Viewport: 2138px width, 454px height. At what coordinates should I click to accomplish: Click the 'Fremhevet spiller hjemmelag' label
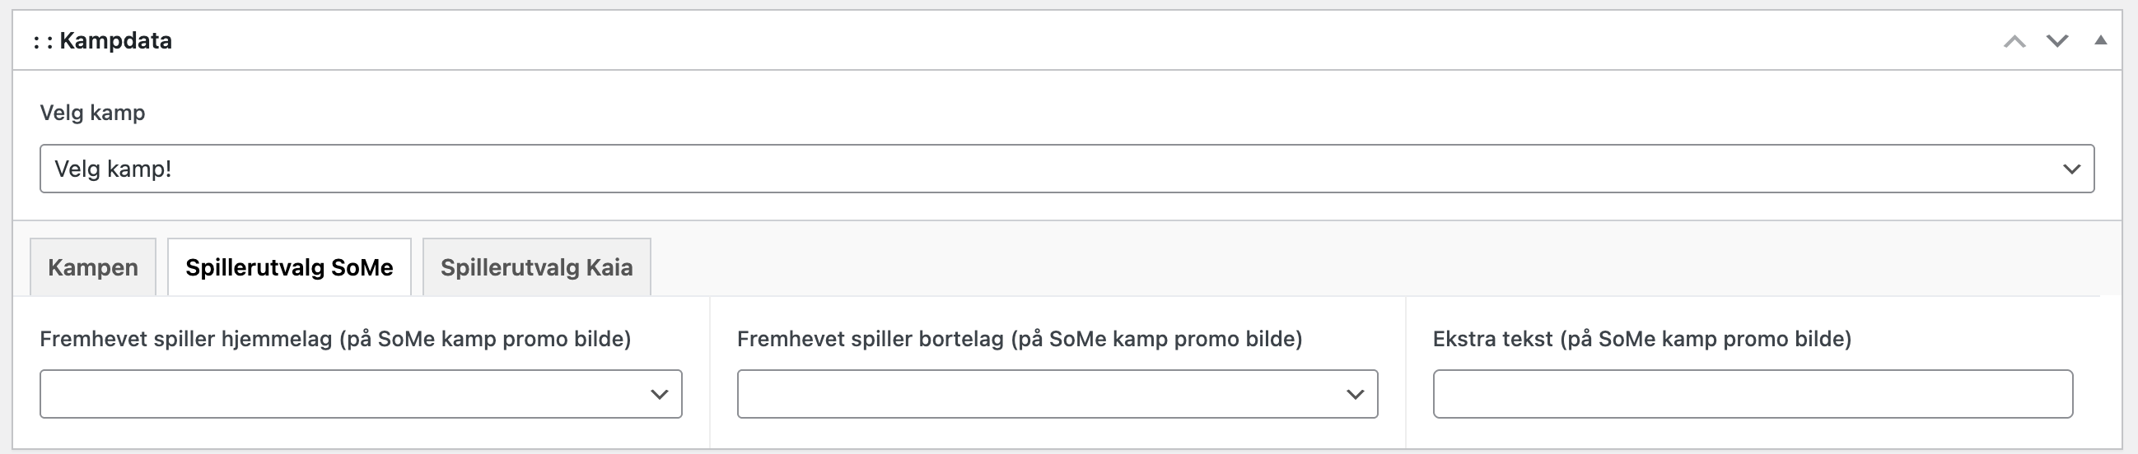(x=335, y=339)
